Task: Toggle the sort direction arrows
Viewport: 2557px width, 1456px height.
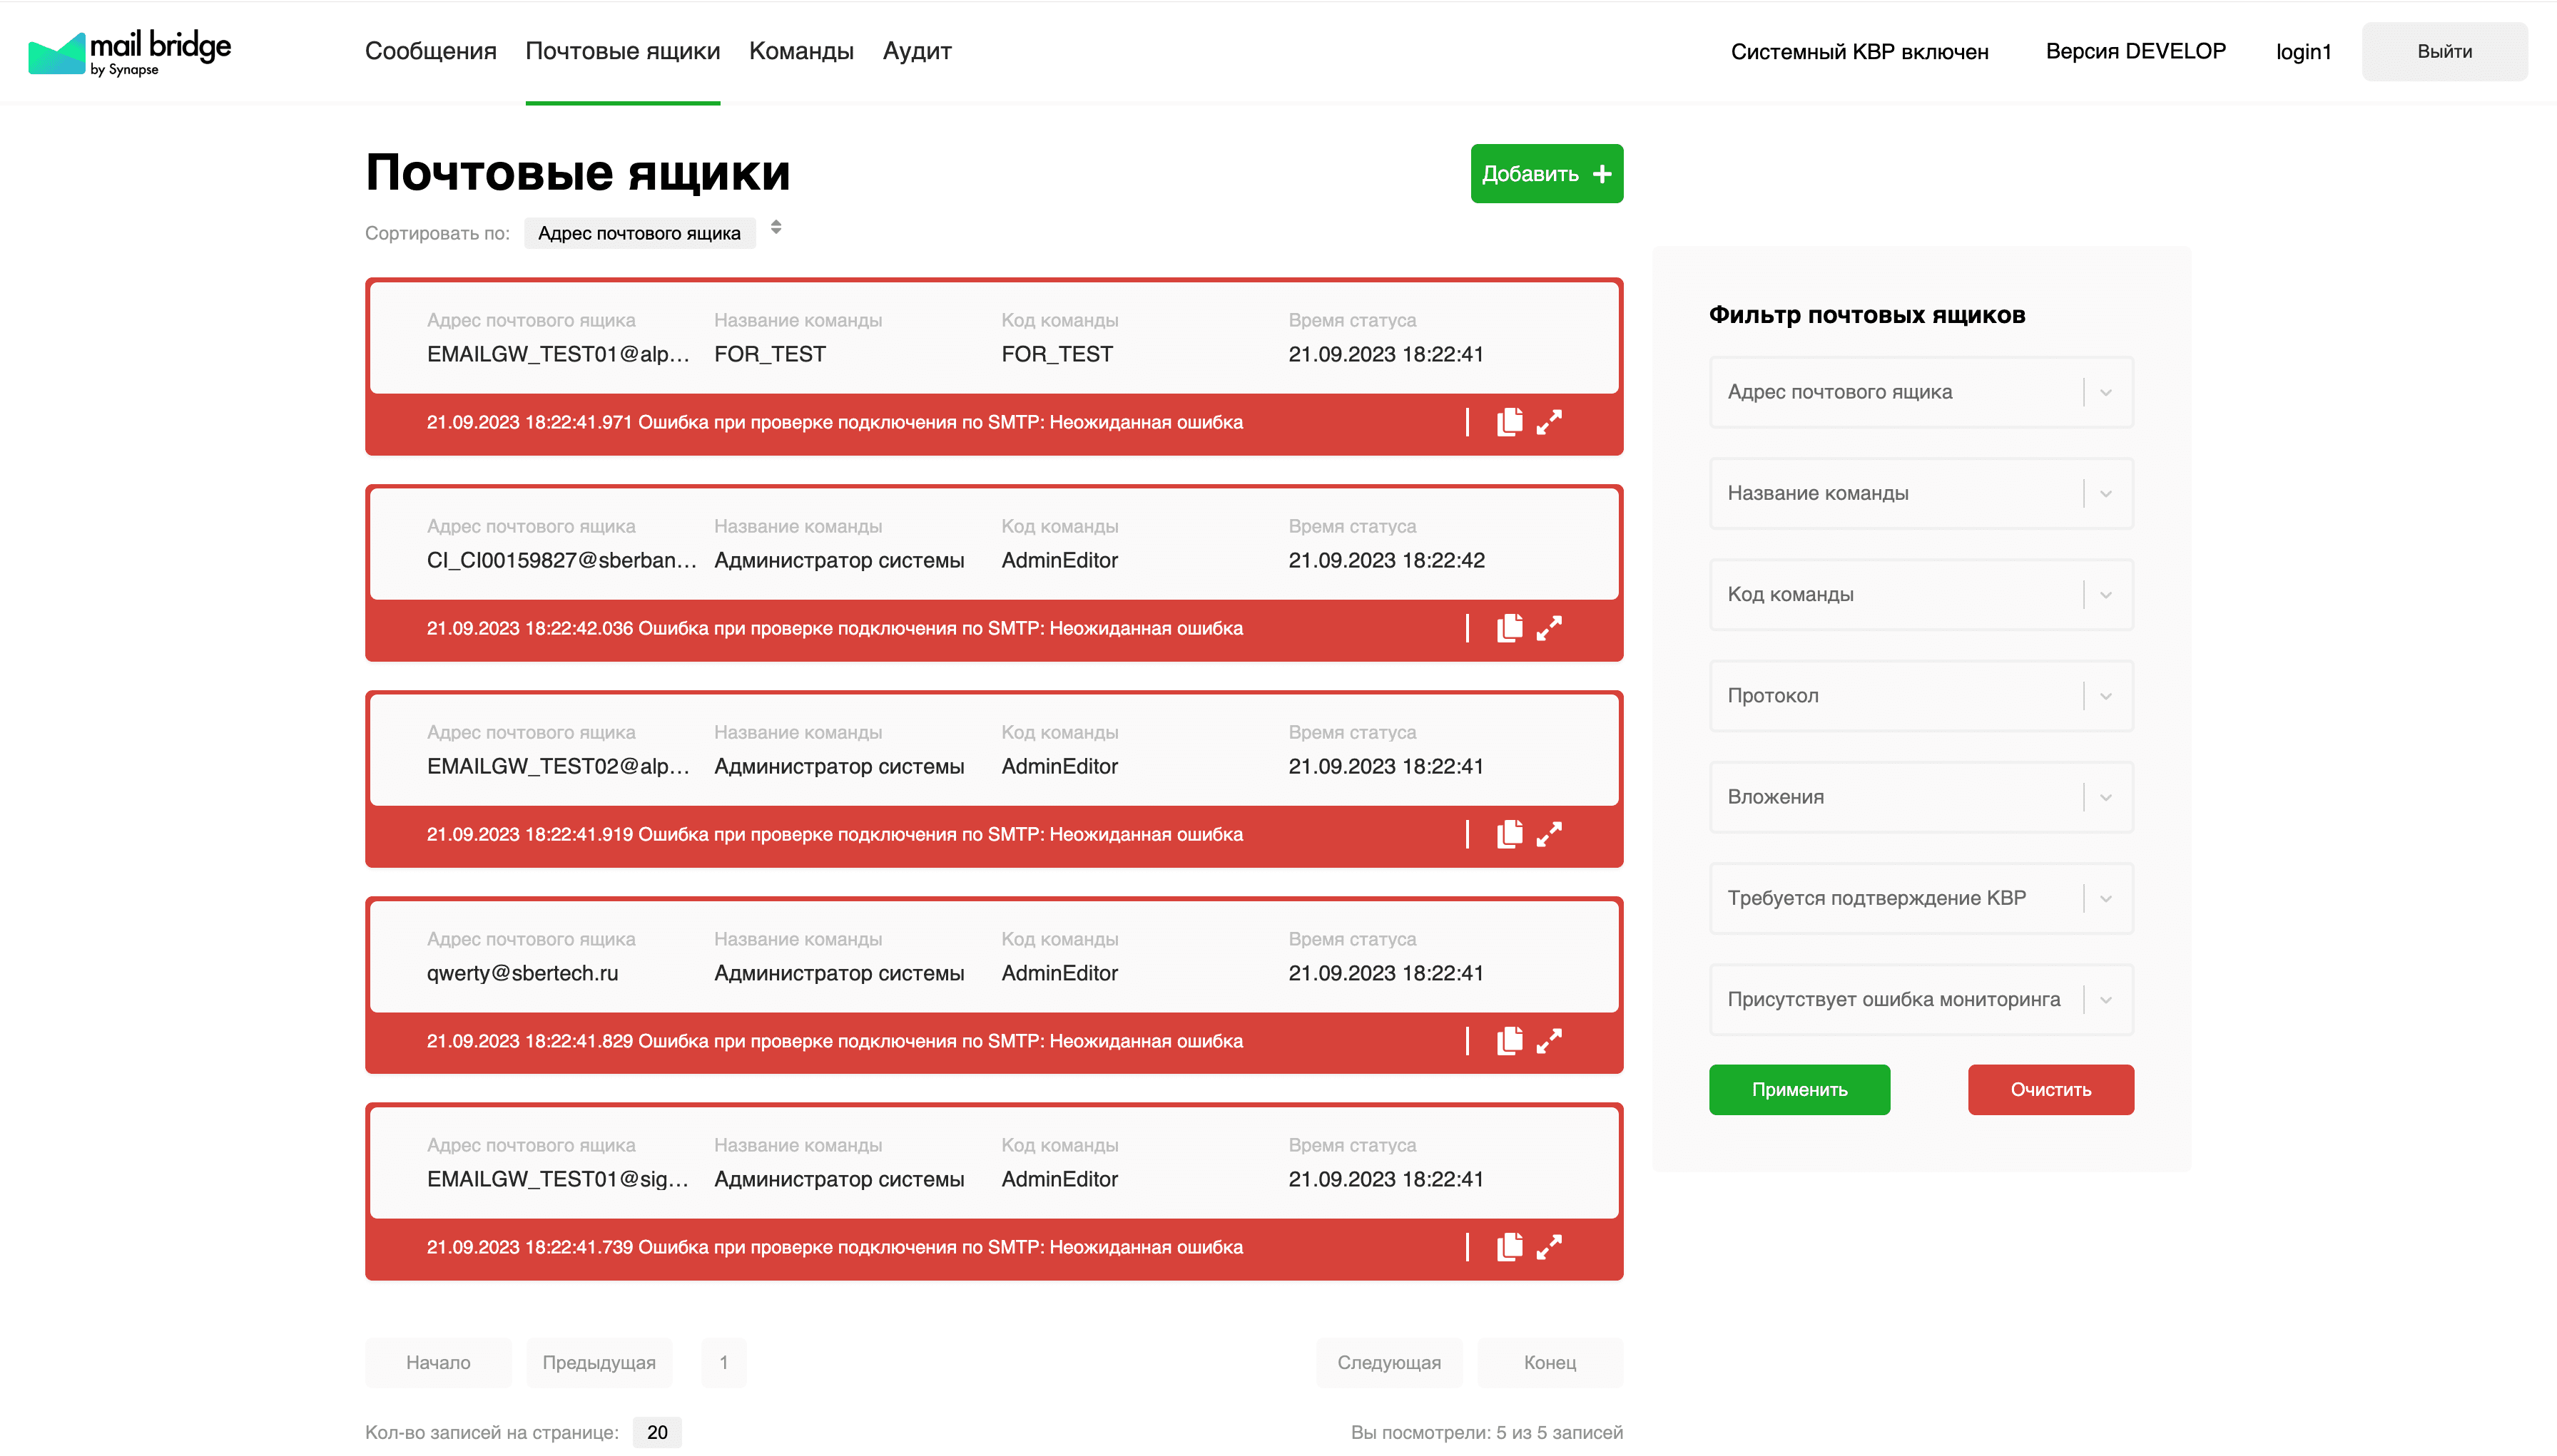Action: pyautogui.click(x=776, y=228)
